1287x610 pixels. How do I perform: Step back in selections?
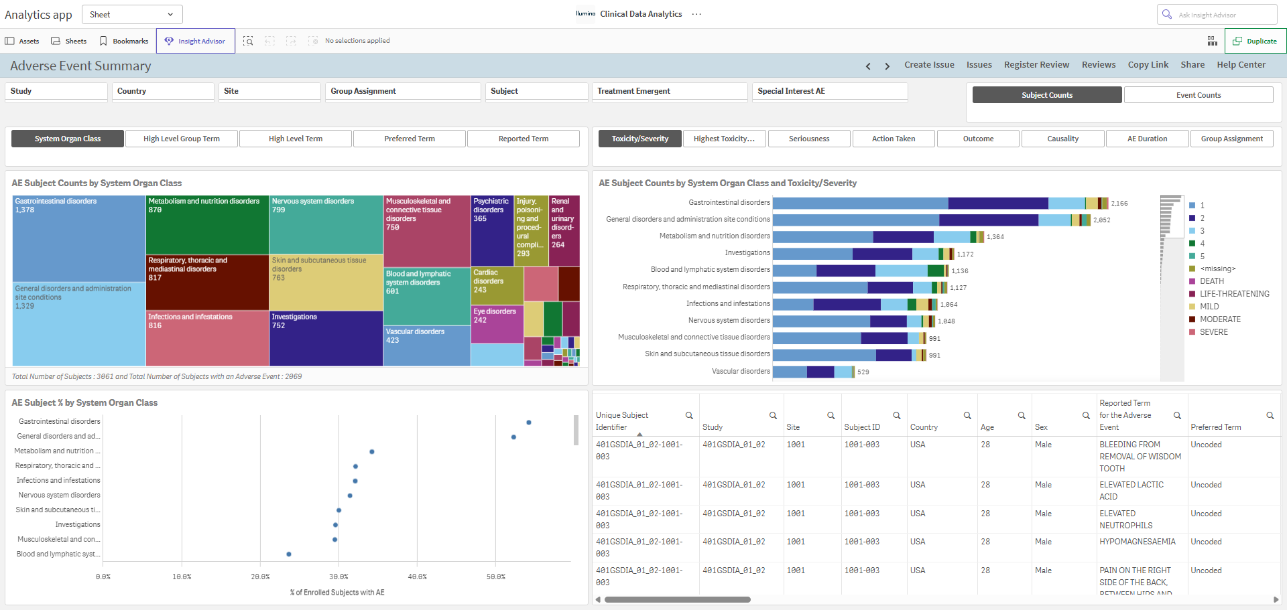(x=269, y=41)
